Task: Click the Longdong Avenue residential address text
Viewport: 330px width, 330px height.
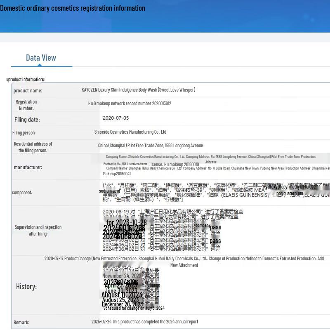Action: coord(150,146)
